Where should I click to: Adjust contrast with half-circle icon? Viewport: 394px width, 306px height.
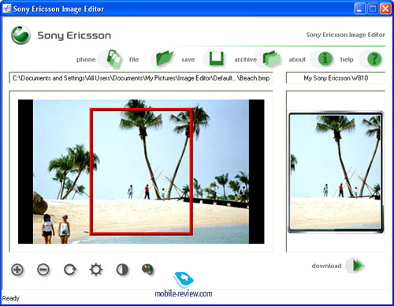[122, 270]
